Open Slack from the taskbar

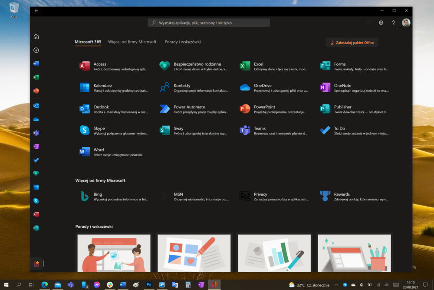(110, 285)
